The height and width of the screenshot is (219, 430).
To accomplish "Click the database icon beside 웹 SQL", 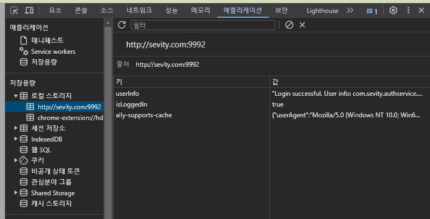I will coord(24,150).
